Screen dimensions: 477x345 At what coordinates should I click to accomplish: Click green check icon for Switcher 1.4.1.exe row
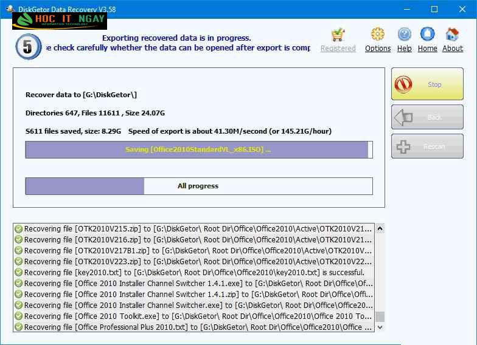[x=18, y=283]
